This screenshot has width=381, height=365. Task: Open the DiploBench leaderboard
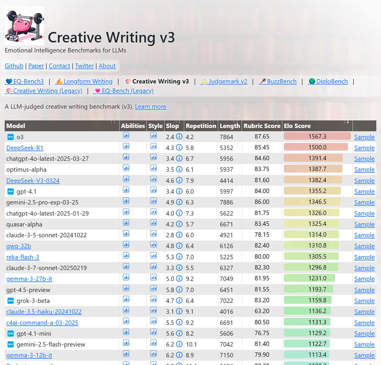click(x=328, y=81)
